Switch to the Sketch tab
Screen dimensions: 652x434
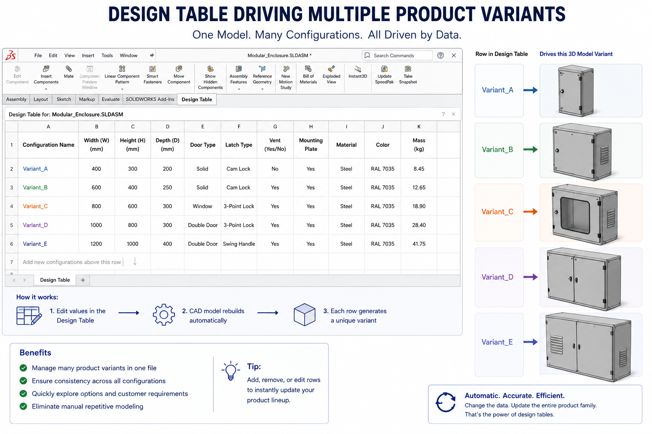[64, 99]
